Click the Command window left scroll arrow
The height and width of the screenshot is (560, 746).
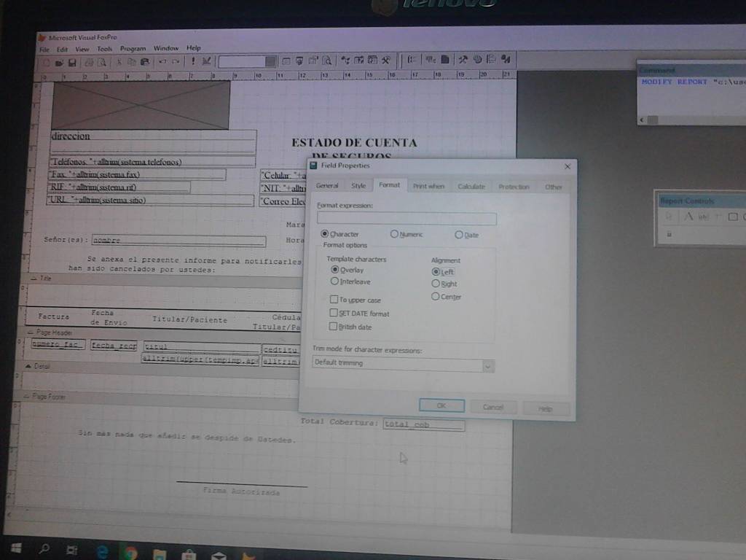[x=642, y=120]
